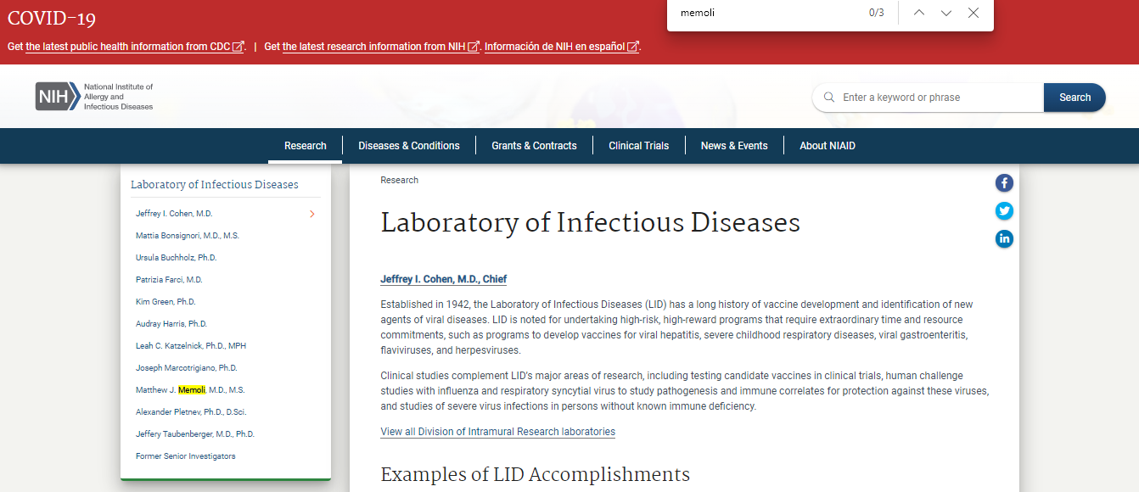The image size is (1139, 492).
Task: Click the NIH NIAID logo
Action: 94,97
